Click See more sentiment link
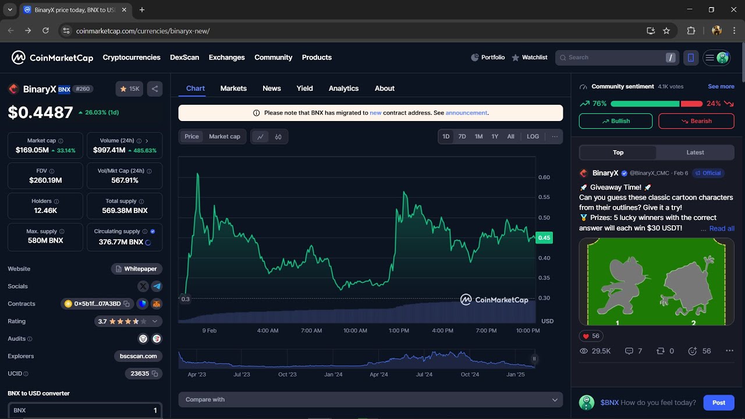 click(x=721, y=87)
